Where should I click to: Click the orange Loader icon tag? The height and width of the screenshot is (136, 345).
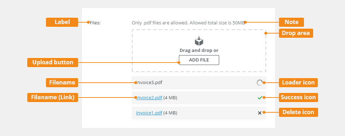298,83
